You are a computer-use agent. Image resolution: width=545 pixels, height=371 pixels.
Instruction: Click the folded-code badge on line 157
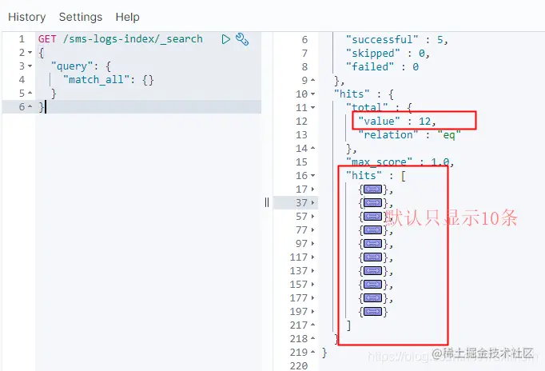[373, 284]
